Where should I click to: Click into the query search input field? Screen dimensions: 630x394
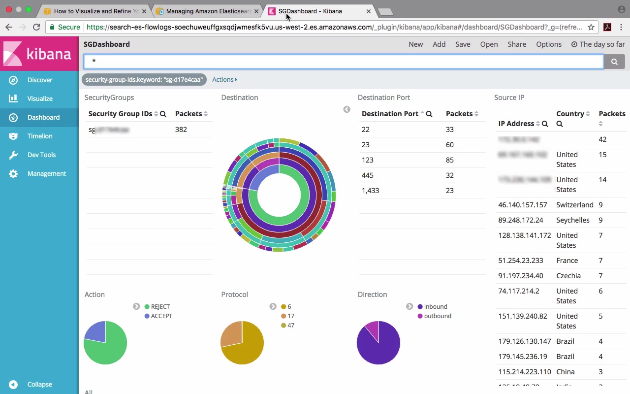click(x=343, y=62)
